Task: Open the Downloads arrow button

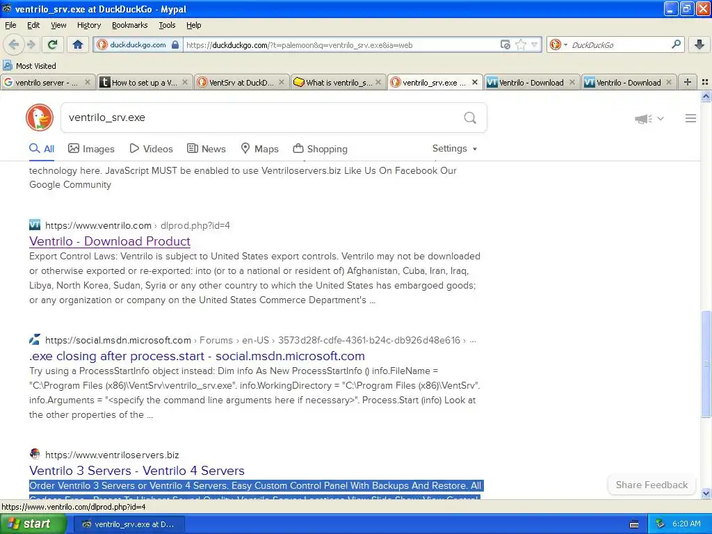Action: [699, 44]
